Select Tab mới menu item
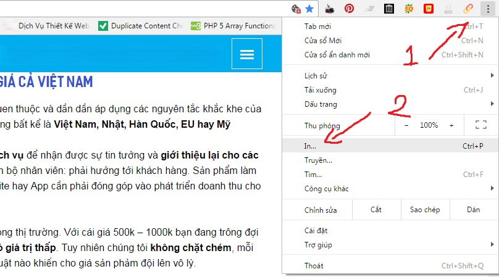 [390, 27]
